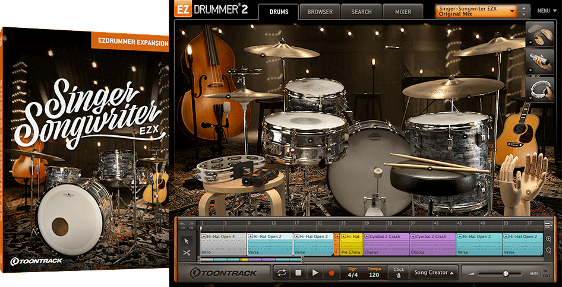
Task: Hit the hi-hat cymbal
Action: point(243,95)
